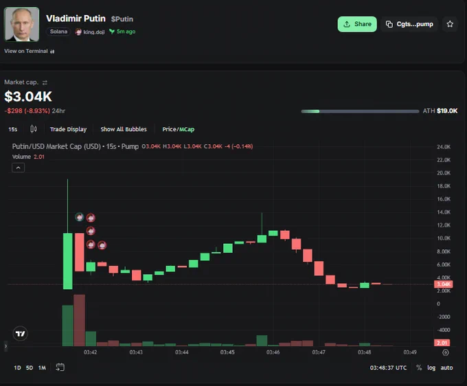Click the 3.04K current price label
Viewport: 467px width, 386px height.
pyautogui.click(x=444, y=284)
